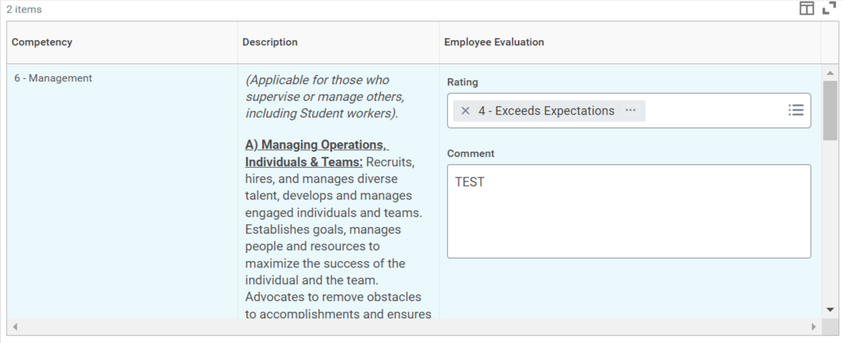Click the horizontal scrollbar left arrow

(15, 327)
